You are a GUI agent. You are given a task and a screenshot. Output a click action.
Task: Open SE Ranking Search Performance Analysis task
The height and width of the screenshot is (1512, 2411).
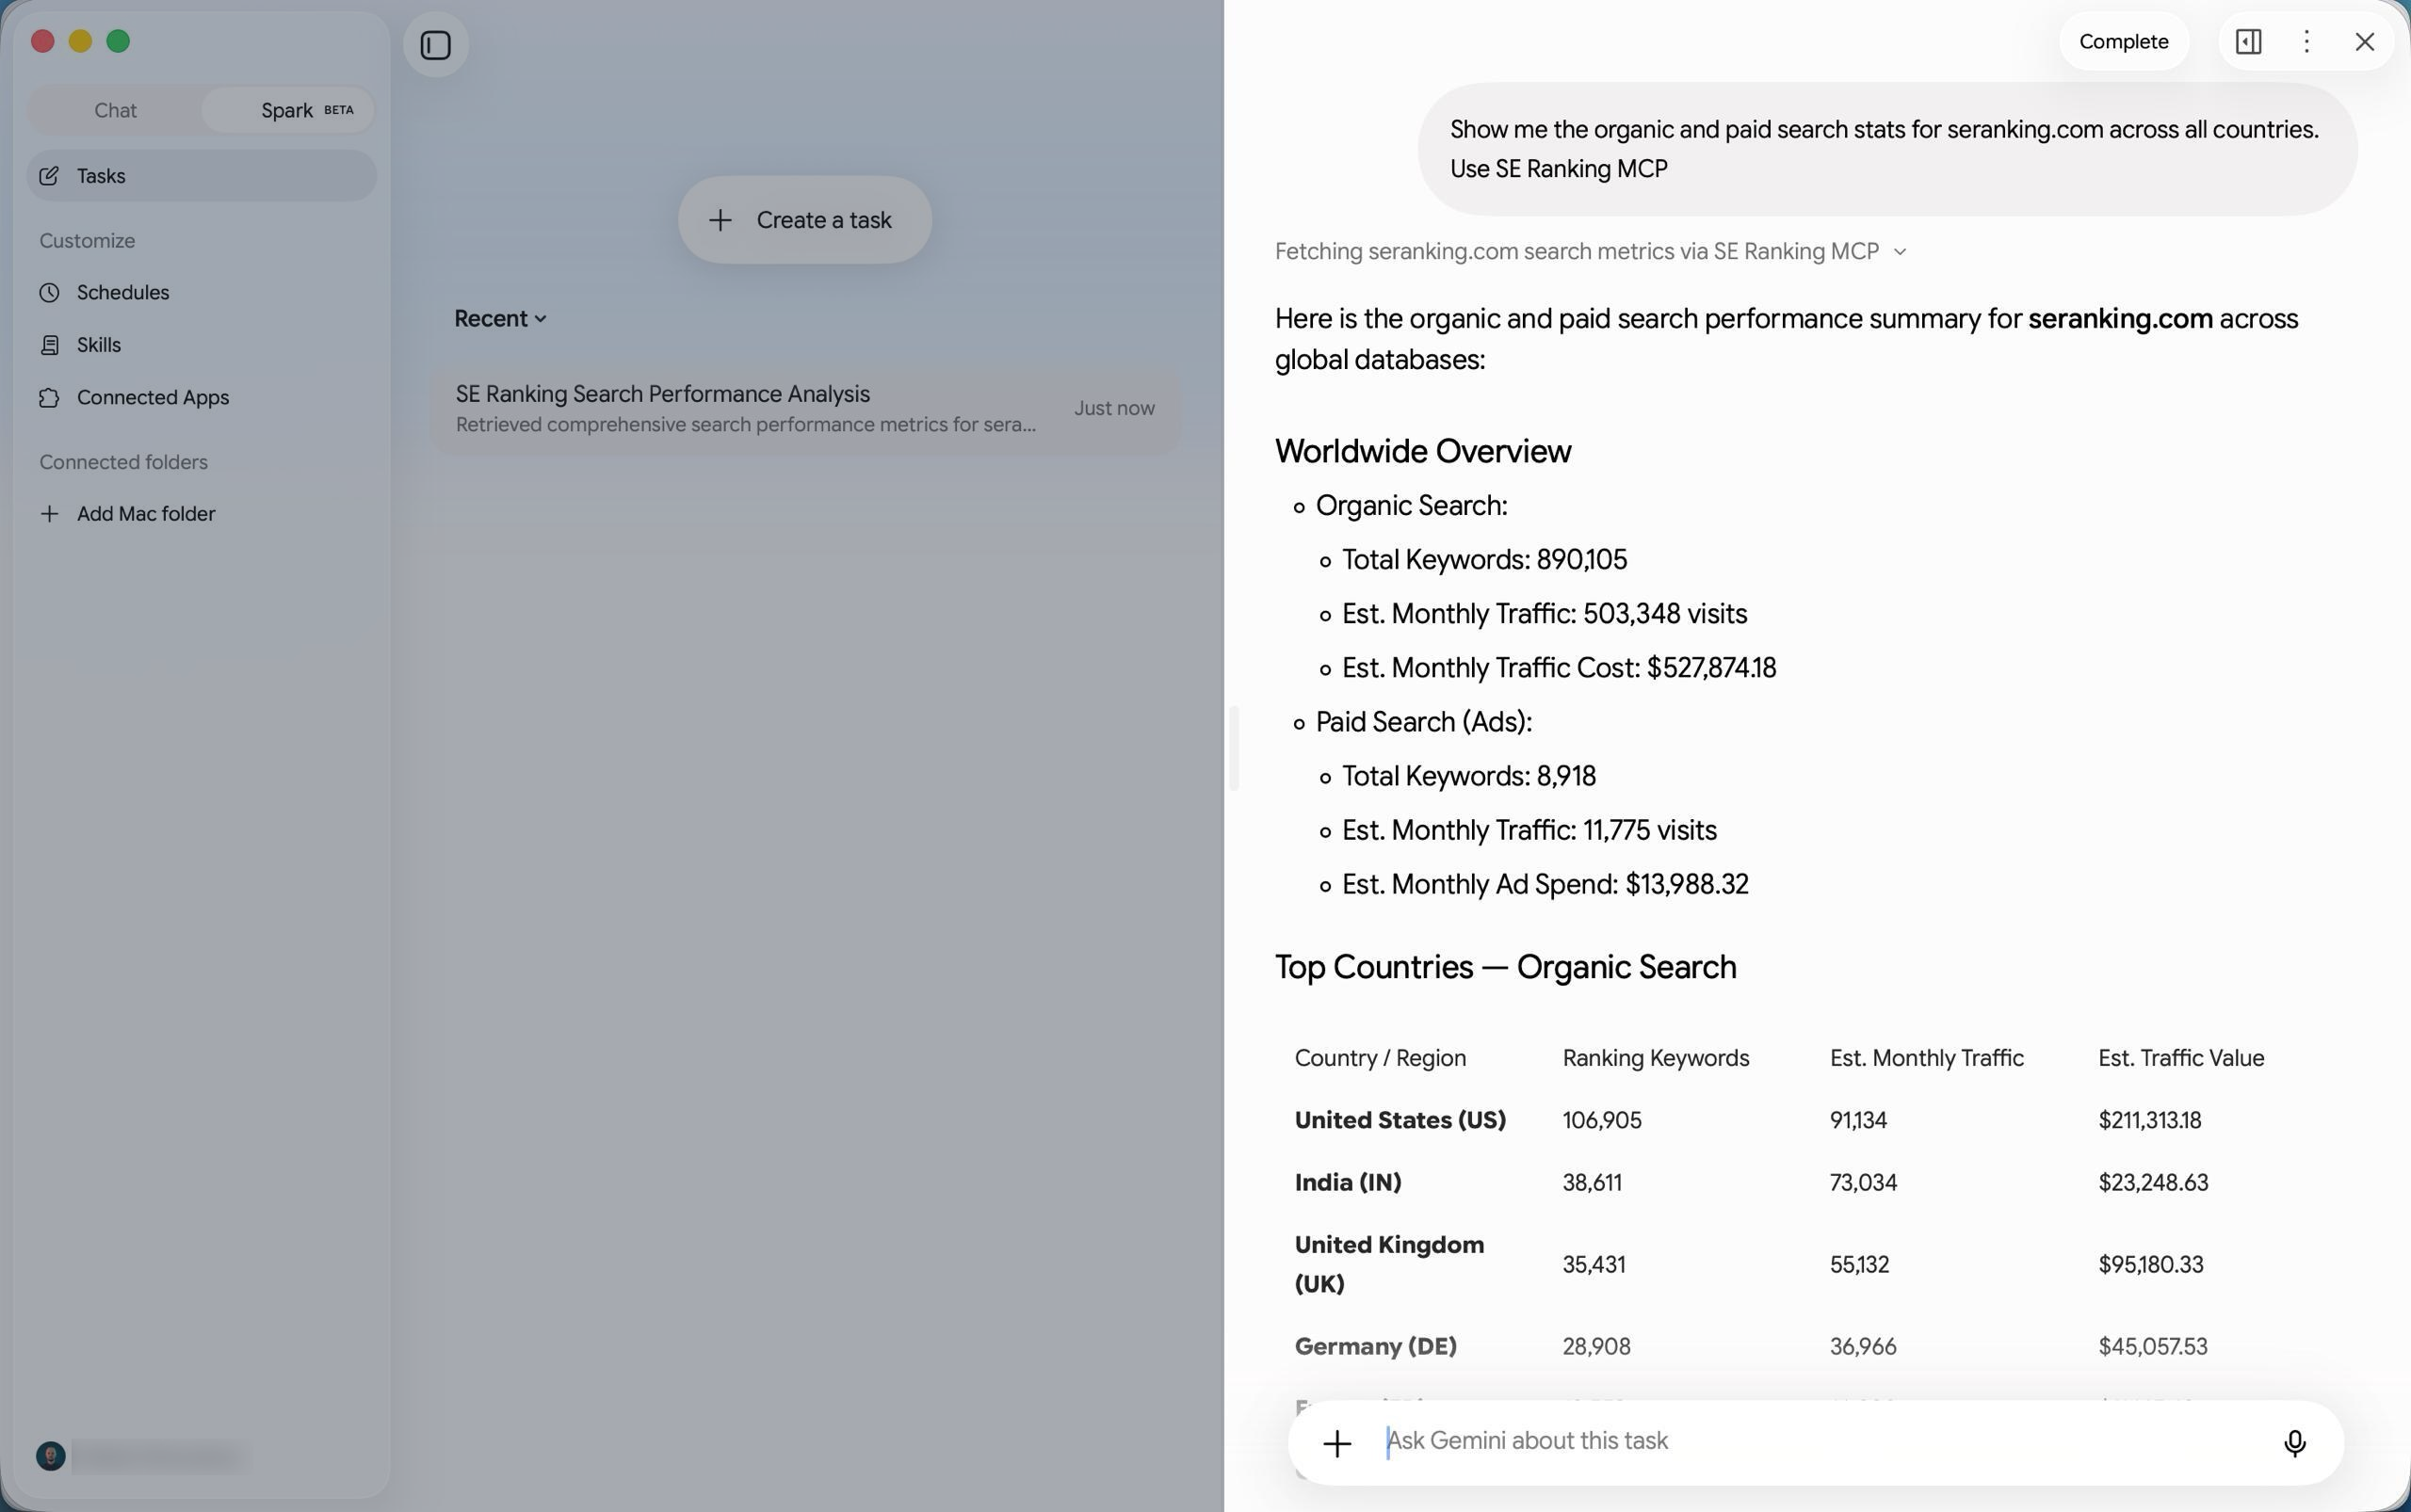coord(804,409)
